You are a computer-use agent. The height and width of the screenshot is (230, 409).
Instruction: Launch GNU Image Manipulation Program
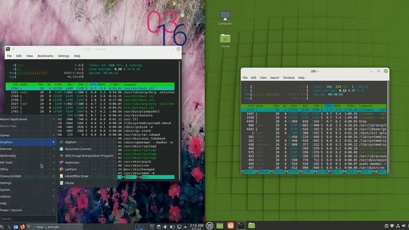tap(88, 156)
